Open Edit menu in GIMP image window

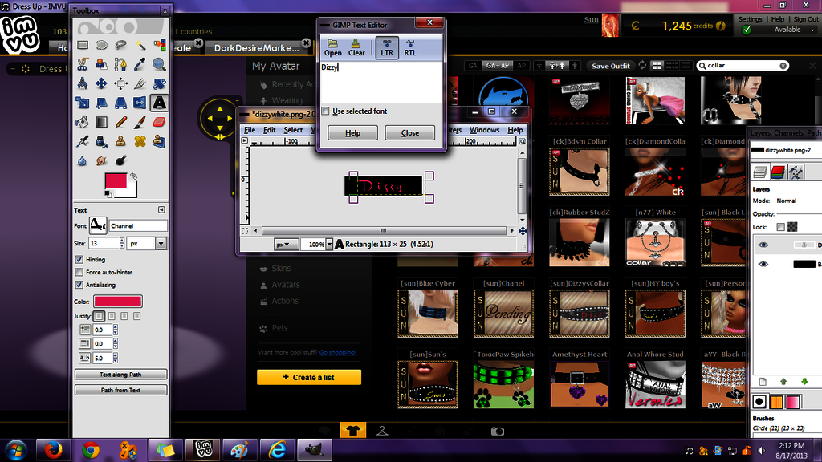pos(270,130)
